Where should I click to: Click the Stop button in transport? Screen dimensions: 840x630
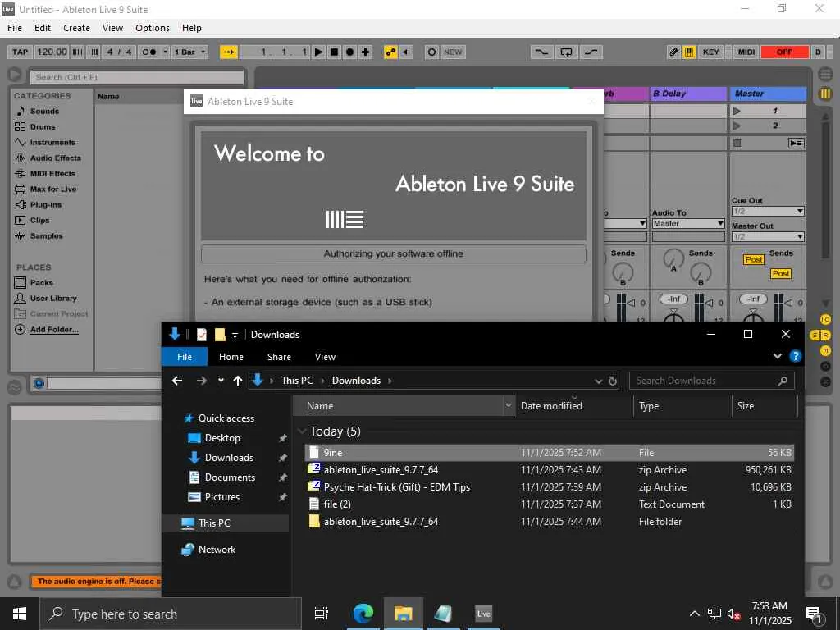(x=335, y=52)
